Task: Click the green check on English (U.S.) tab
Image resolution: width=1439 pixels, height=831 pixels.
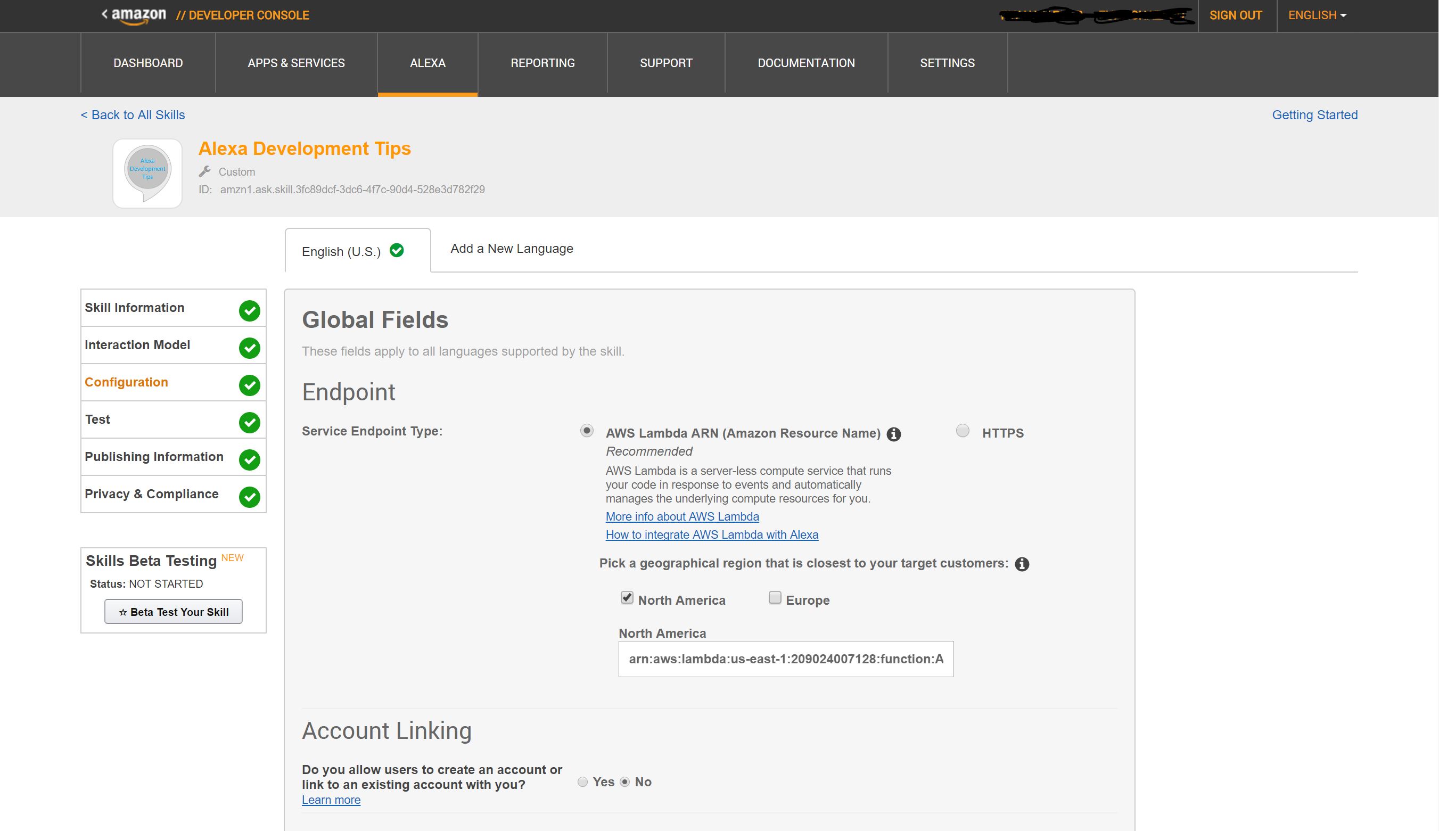Action: 397,251
